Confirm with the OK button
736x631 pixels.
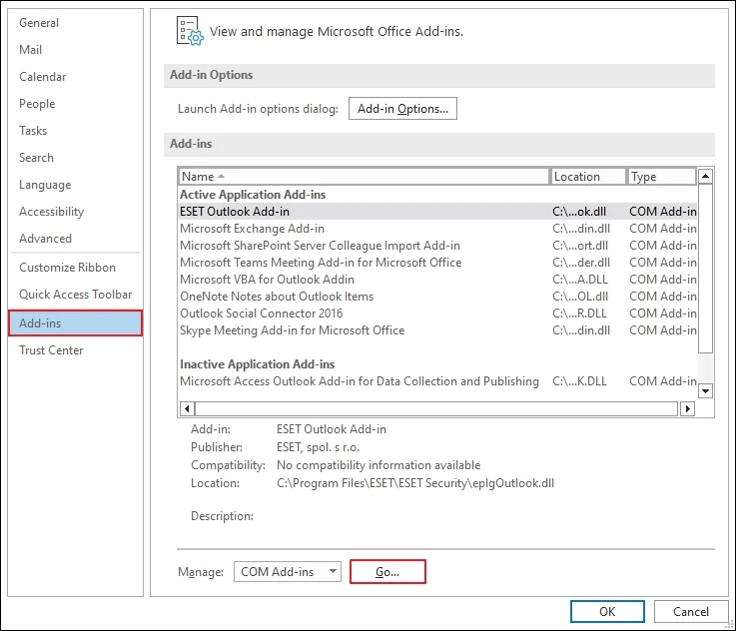click(607, 611)
